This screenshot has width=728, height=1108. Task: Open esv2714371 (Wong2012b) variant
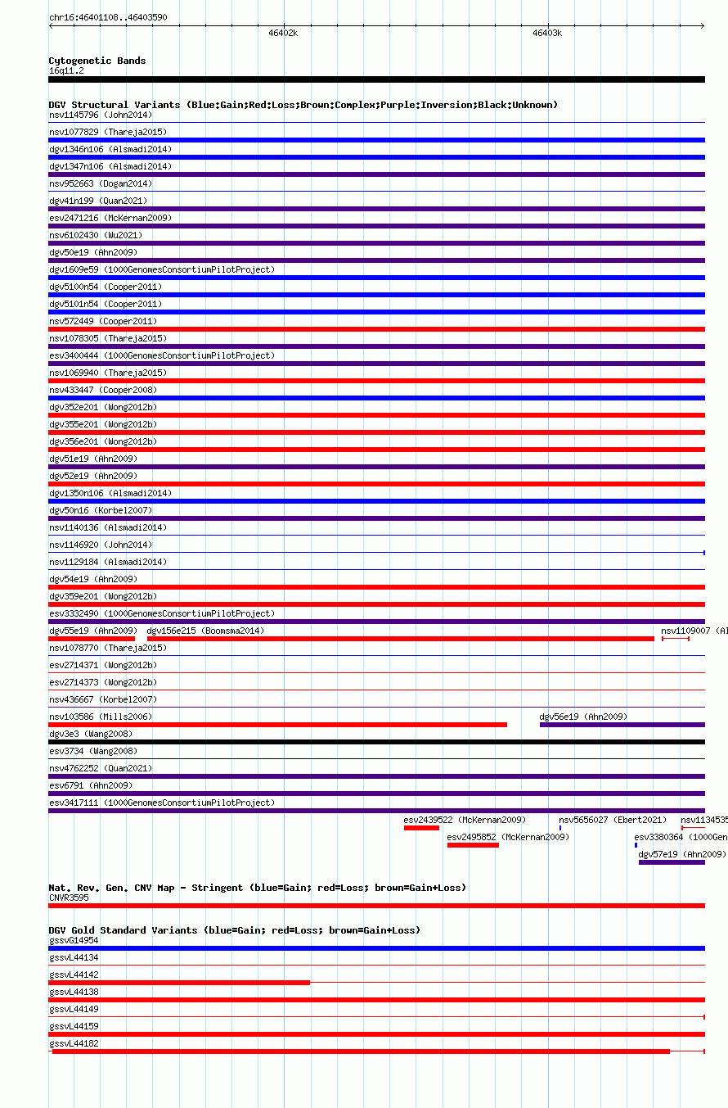coord(103,665)
